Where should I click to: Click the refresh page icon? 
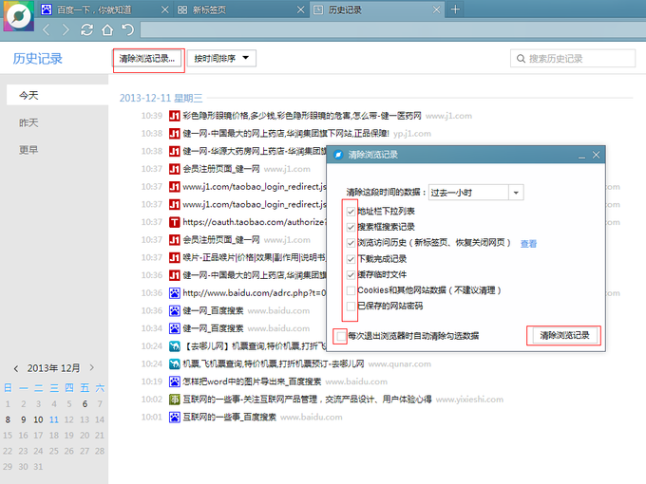[x=87, y=29]
